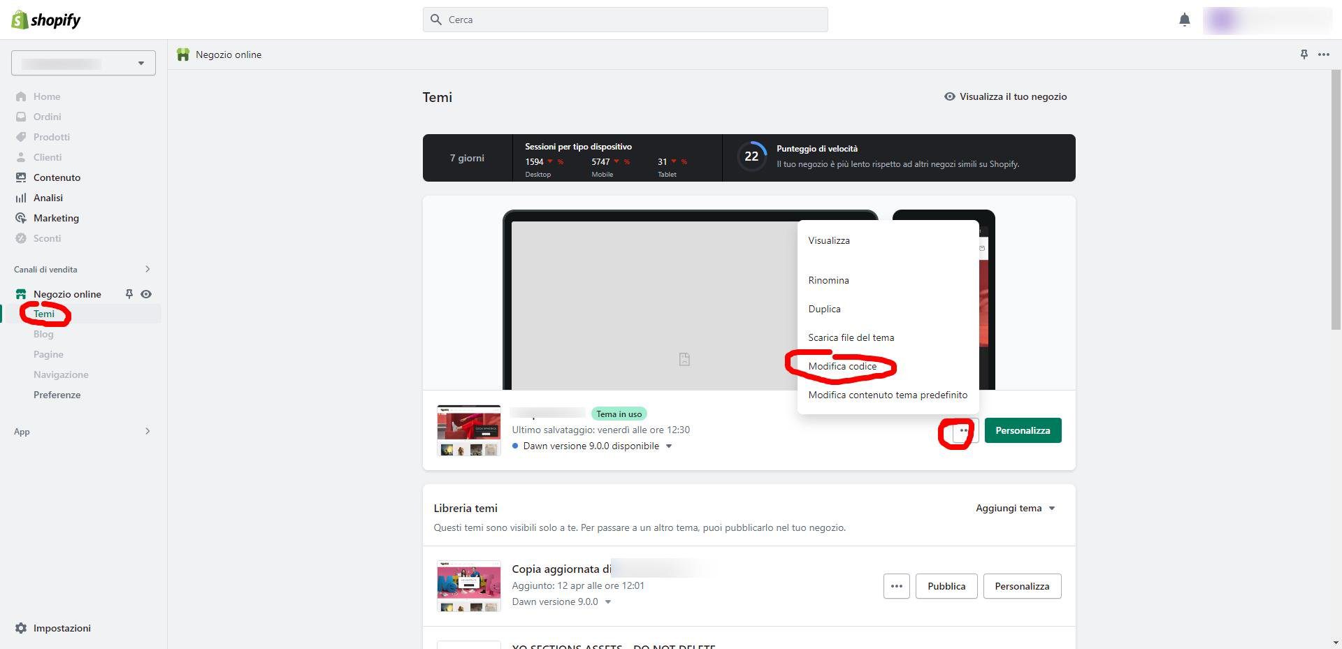This screenshot has width=1342, height=649.
Task: Select the Analisi chart icon
Action: 22,198
